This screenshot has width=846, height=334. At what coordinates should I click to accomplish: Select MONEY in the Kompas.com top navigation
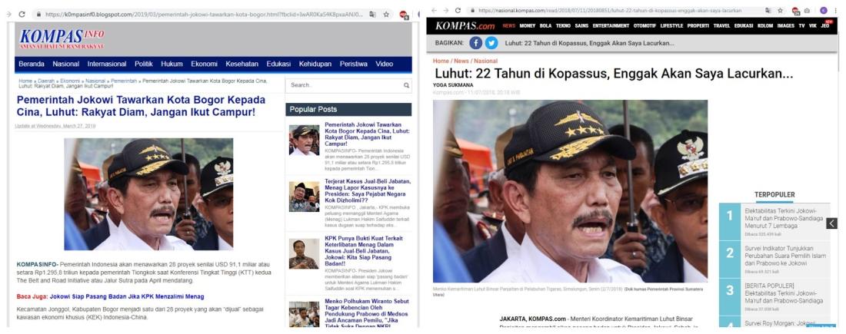(528, 26)
